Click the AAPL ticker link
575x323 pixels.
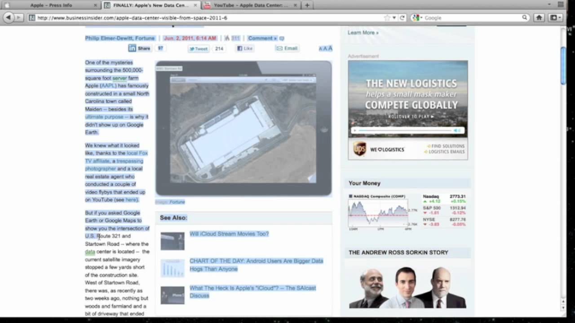(x=108, y=86)
